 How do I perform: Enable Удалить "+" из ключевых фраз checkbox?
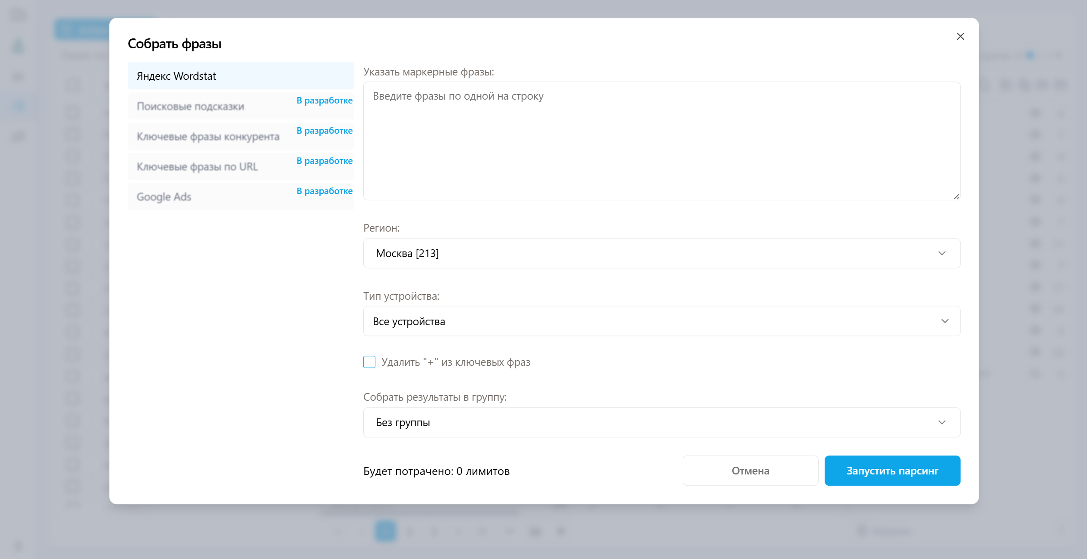tap(369, 362)
